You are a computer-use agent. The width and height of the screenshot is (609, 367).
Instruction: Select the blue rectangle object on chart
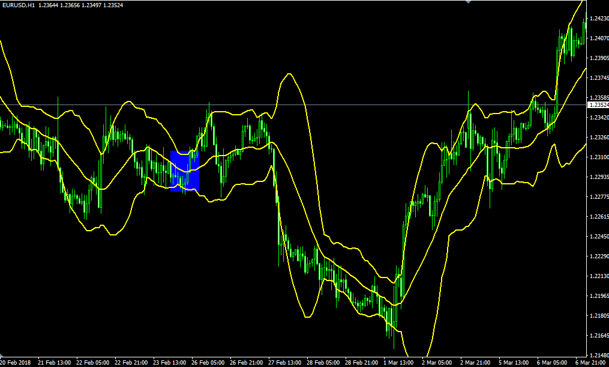pyautogui.click(x=184, y=171)
